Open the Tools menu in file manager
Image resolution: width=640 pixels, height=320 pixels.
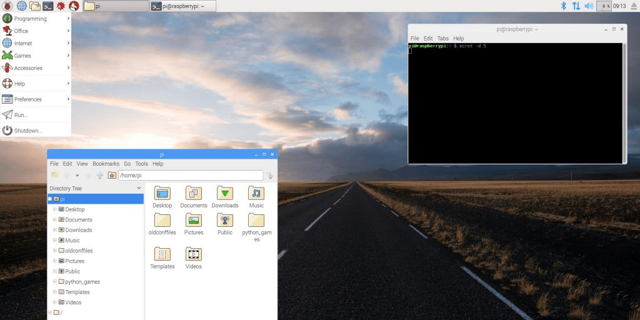tap(142, 164)
